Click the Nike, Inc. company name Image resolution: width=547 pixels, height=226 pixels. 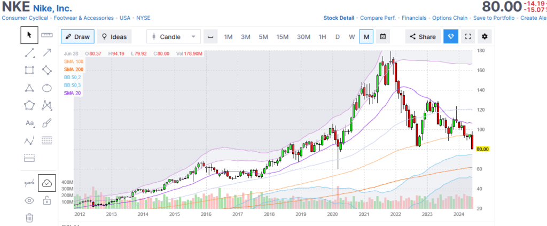[x=53, y=8]
